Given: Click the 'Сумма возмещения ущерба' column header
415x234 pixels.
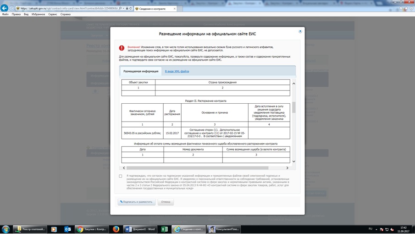Looking at the screenshot, I should tap(256, 149).
